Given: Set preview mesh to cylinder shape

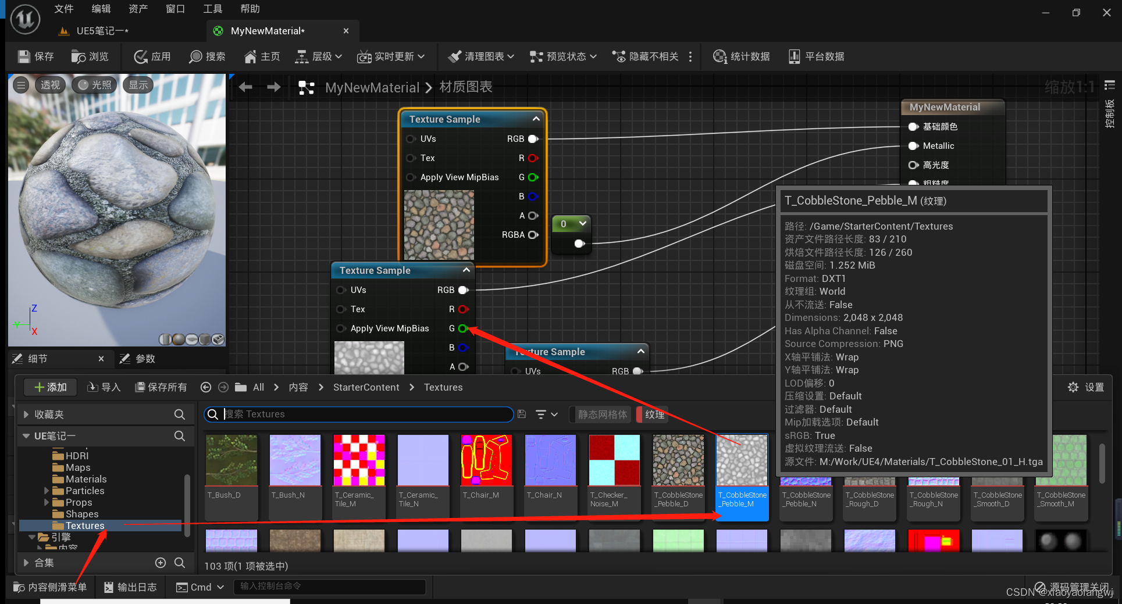Looking at the screenshot, I should coord(165,339).
